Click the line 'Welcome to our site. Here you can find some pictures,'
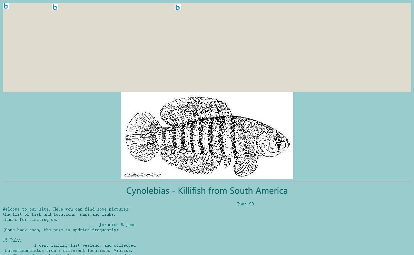This screenshot has width=414, height=255. coord(67,209)
